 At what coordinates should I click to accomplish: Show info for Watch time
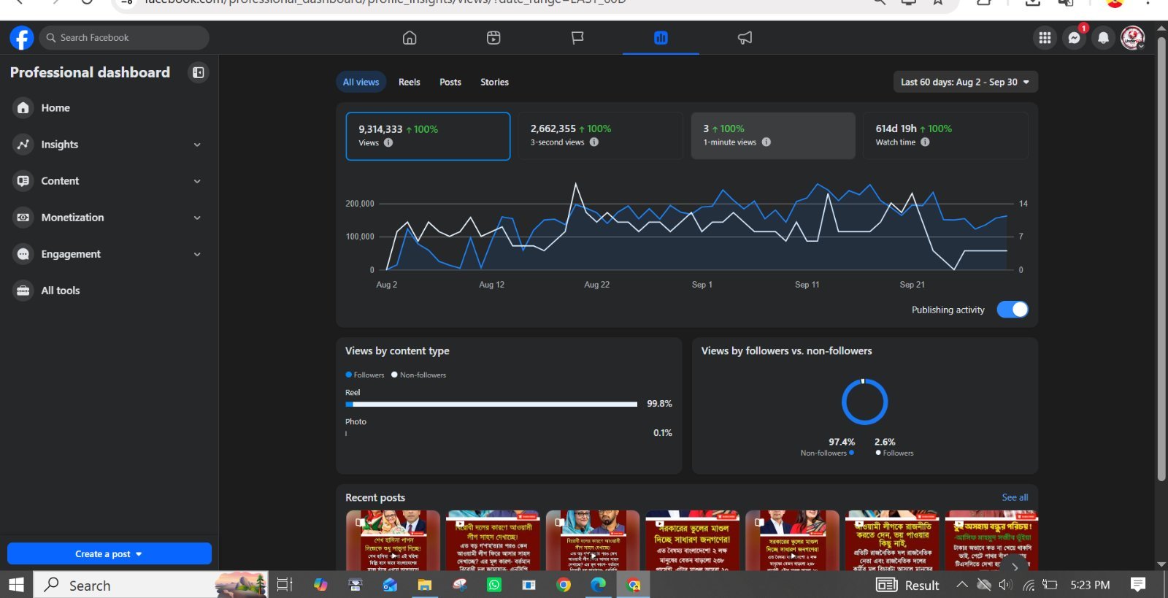925,142
